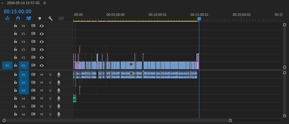Toggle sync lock for V1 track
The height and width of the screenshot is (124, 289).
point(33,66)
